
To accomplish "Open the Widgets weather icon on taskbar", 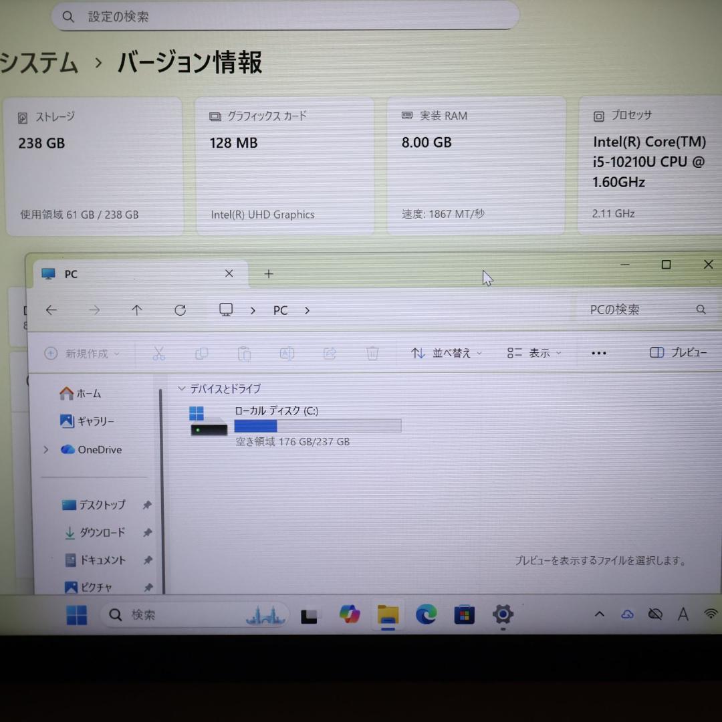I will point(265,614).
